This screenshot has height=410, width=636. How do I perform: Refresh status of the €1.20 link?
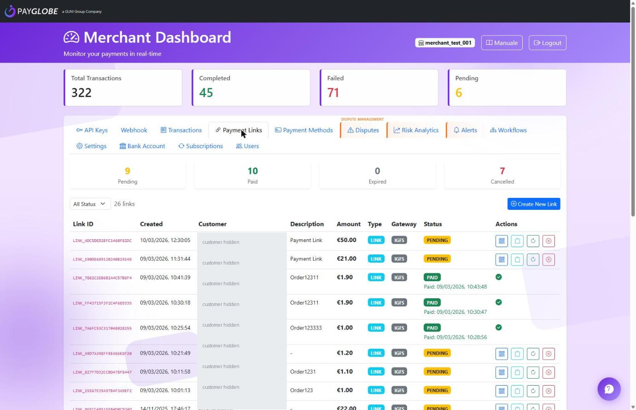click(533, 354)
